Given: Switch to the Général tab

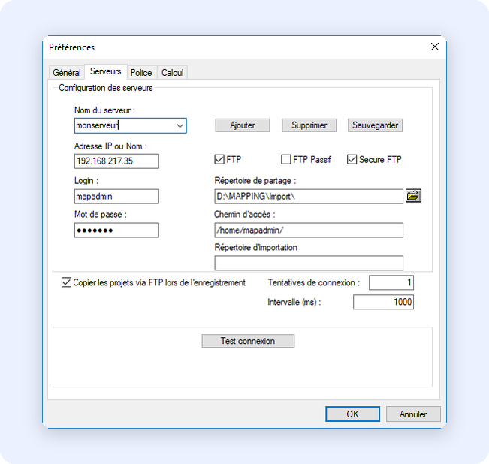Looking at the screenshot, I should click(67, 73).
